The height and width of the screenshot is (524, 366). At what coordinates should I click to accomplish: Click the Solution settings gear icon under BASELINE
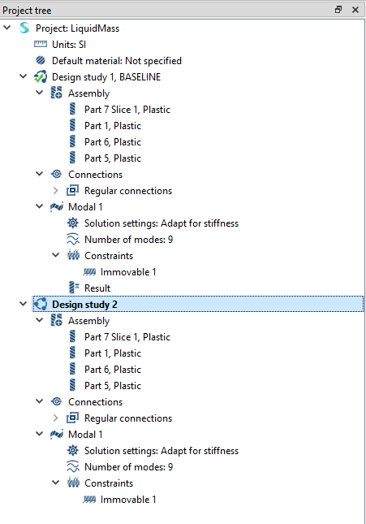coord(73,223)
